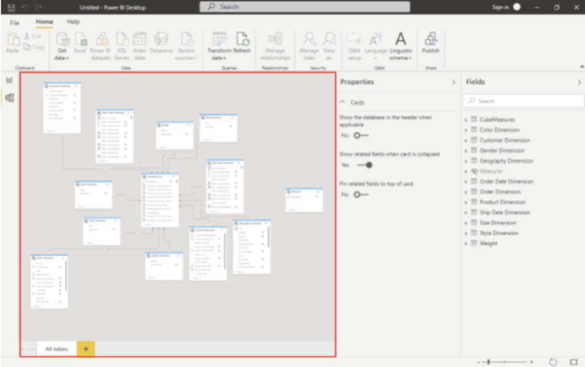Click Sign in
This screenshot has width=585, height=367.
(x=500, y=7)
